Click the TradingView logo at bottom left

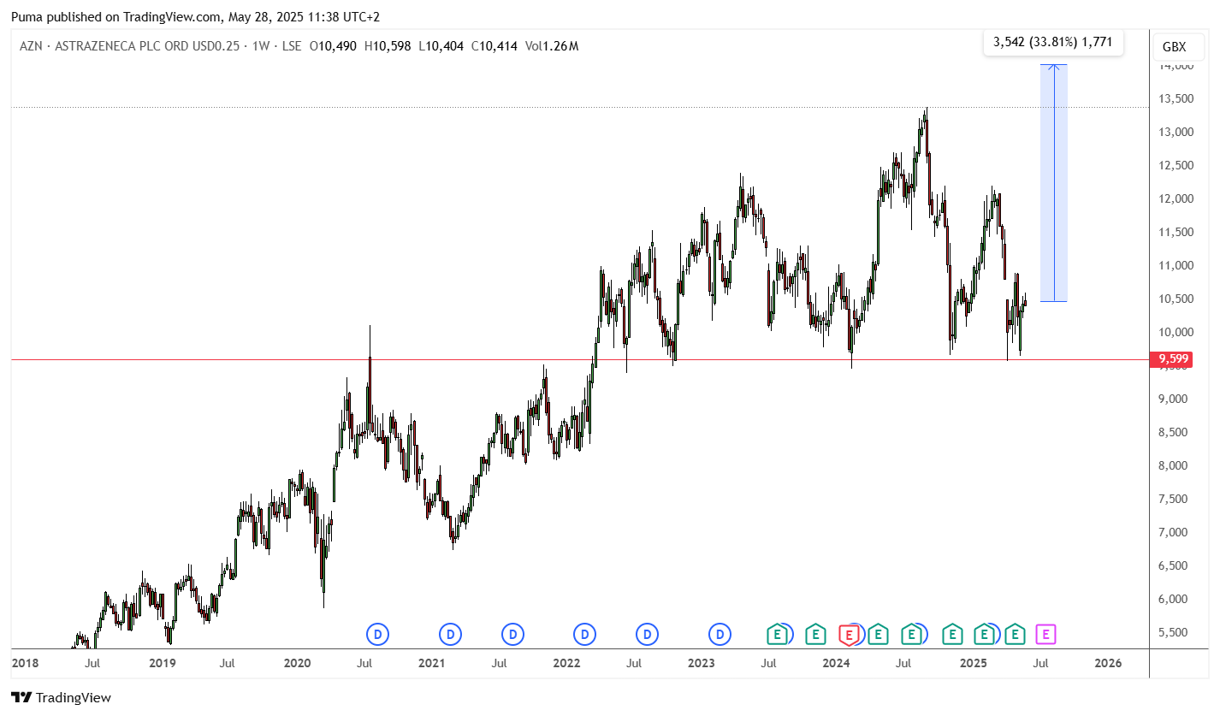pos(61,697)
